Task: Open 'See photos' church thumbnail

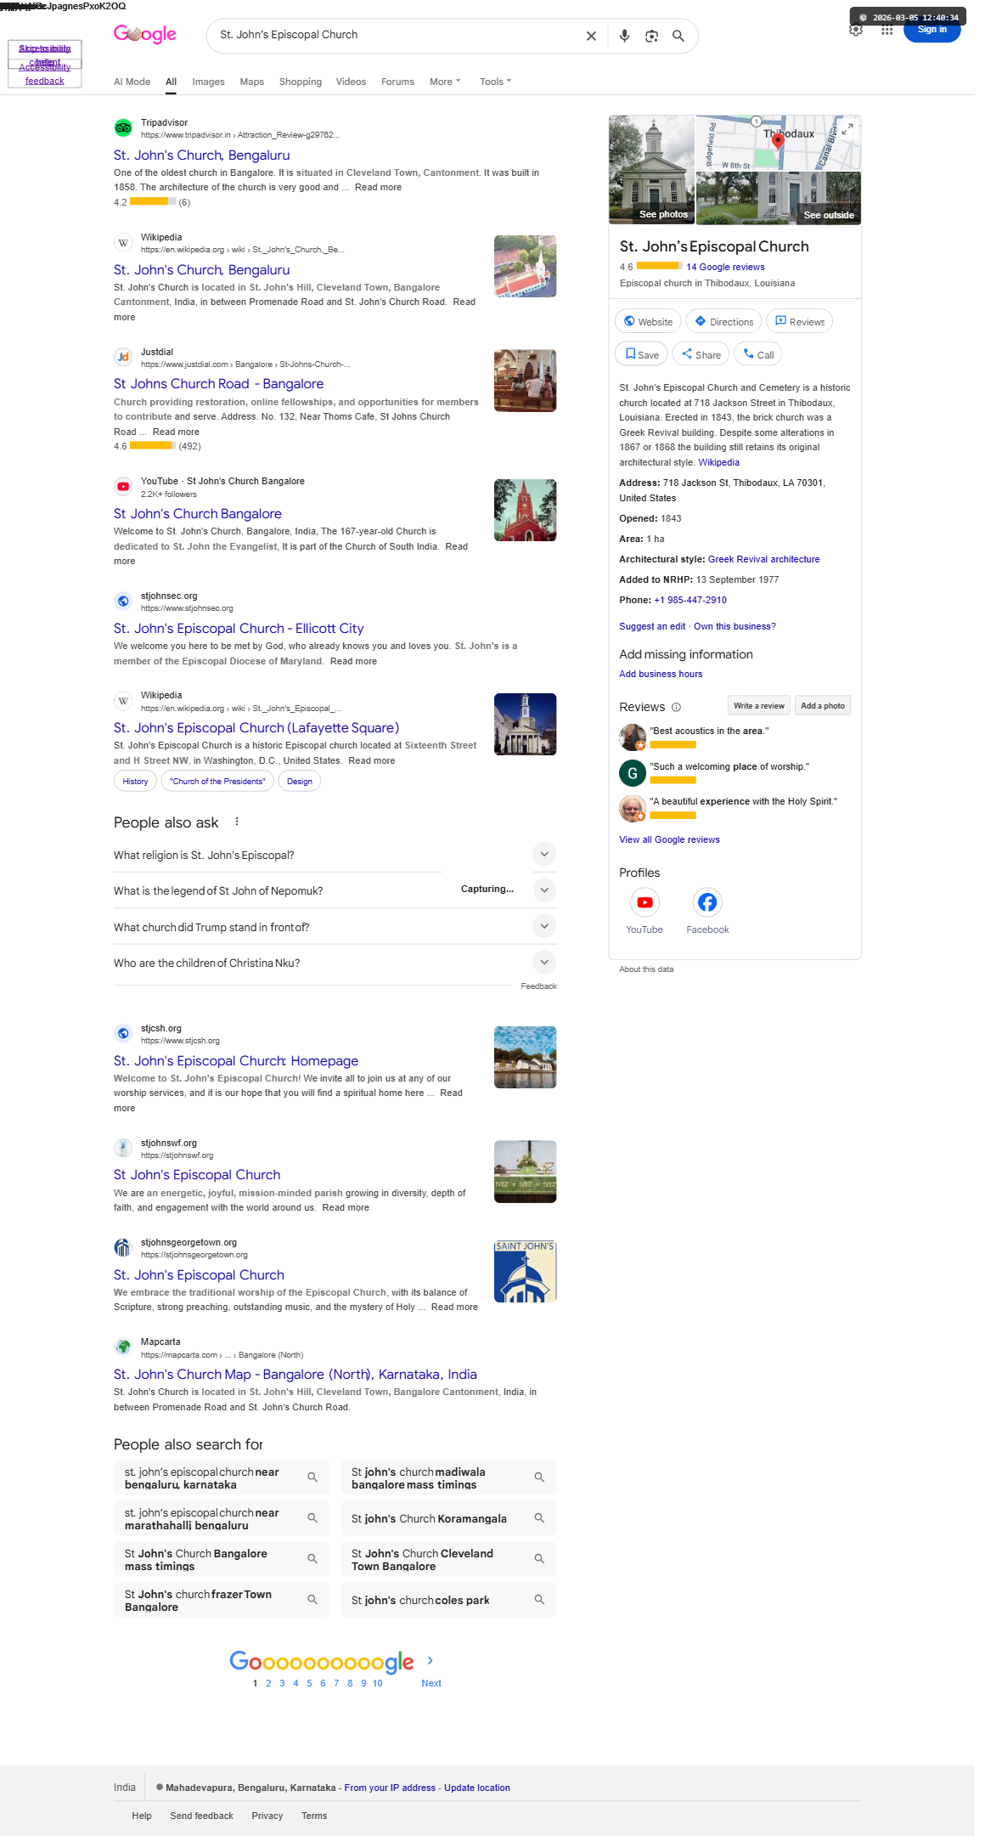Action: 652,170
